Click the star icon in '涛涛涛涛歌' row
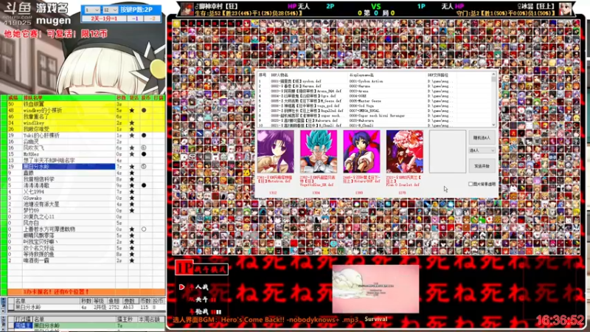This screenshot has width=590, height=332. pos(132,185)
